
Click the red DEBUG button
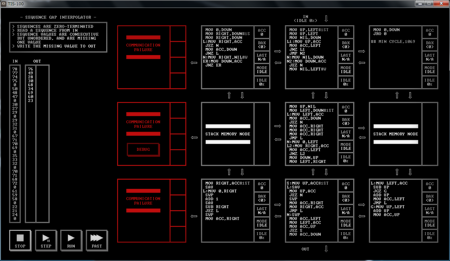tap(143, 150)
